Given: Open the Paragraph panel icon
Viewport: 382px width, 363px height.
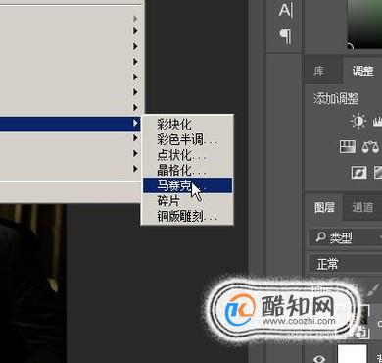Looking at the screenshot, I should (x=285, y=36).
